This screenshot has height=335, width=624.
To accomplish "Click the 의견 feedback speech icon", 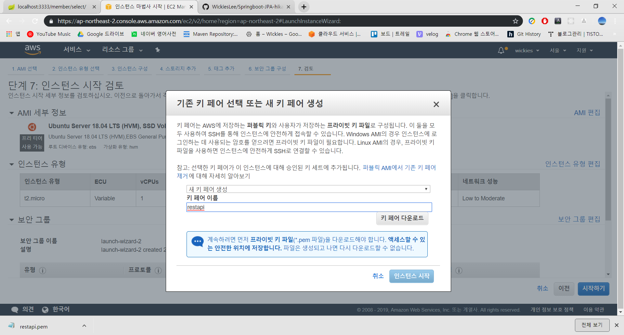I will coord(15,310).
